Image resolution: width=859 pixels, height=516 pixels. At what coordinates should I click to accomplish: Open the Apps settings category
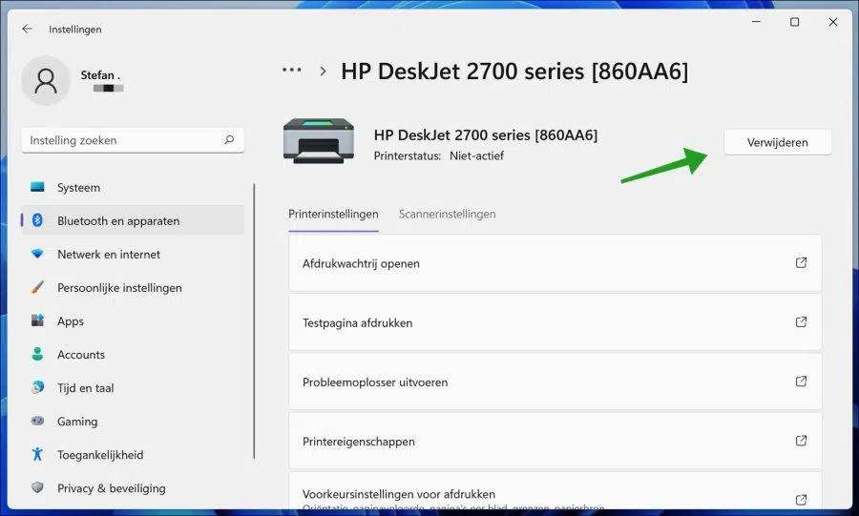[133, 321]
